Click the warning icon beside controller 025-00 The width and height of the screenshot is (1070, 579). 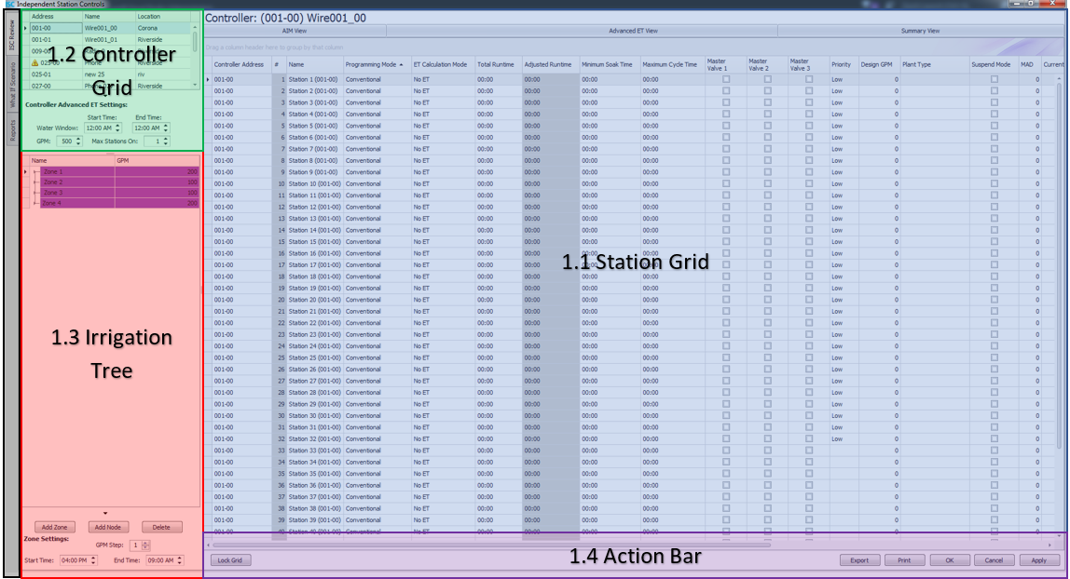tap(35, 62)
